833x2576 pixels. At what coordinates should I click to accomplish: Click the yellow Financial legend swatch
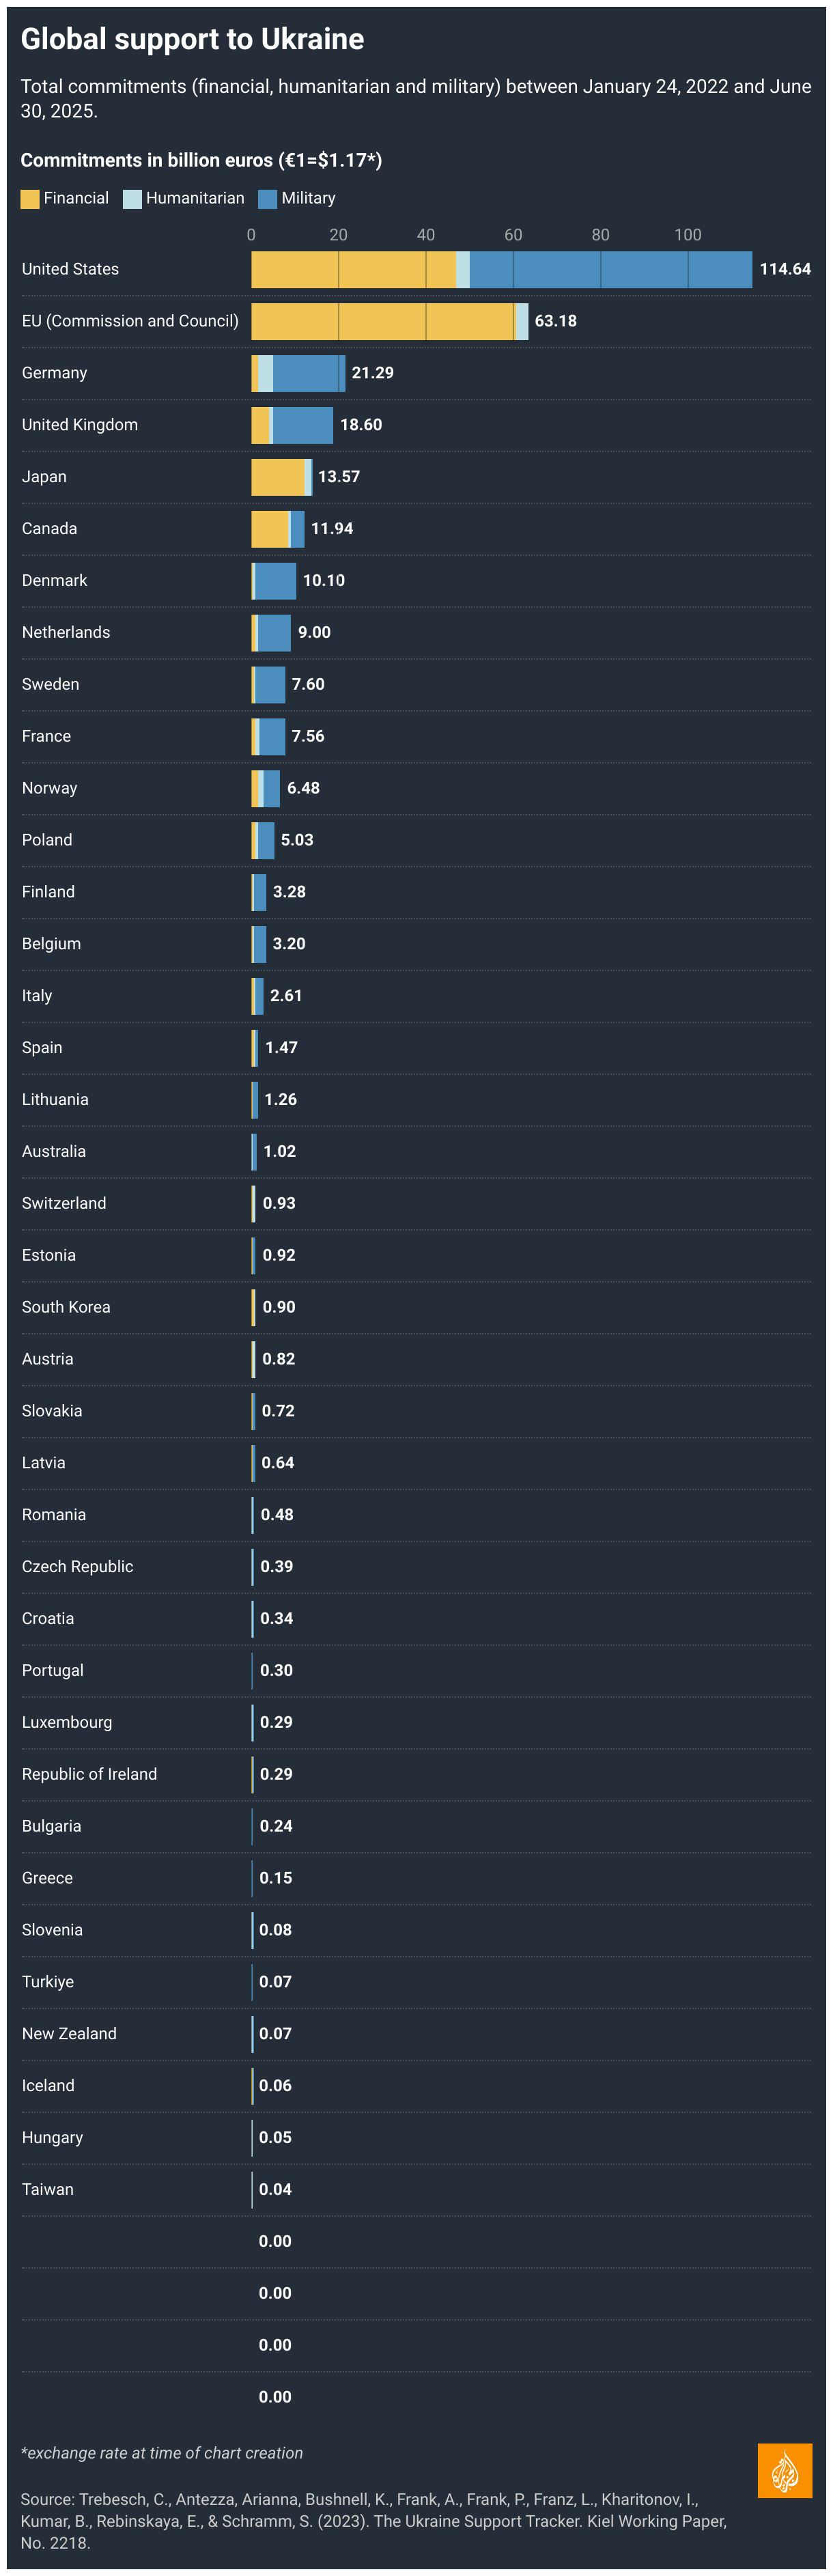(30, 199)
